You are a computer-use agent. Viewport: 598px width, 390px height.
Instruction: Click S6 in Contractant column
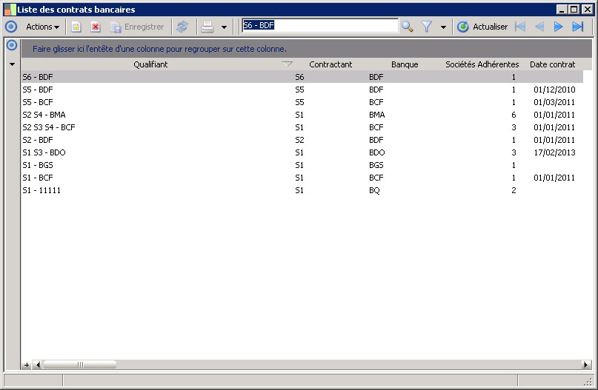click(299, 77)
